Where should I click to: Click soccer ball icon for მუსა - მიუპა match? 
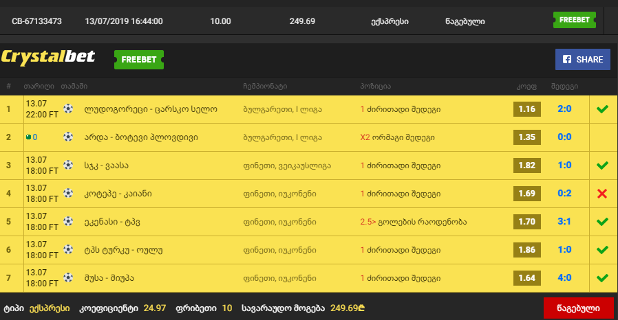pyautogui.click(x=68, y=278)
